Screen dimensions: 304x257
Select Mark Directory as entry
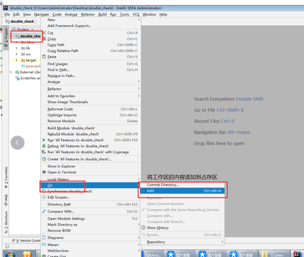coord(91,224)
